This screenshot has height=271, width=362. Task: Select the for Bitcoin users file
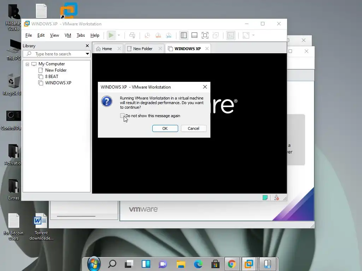click(x=14, y=227)
